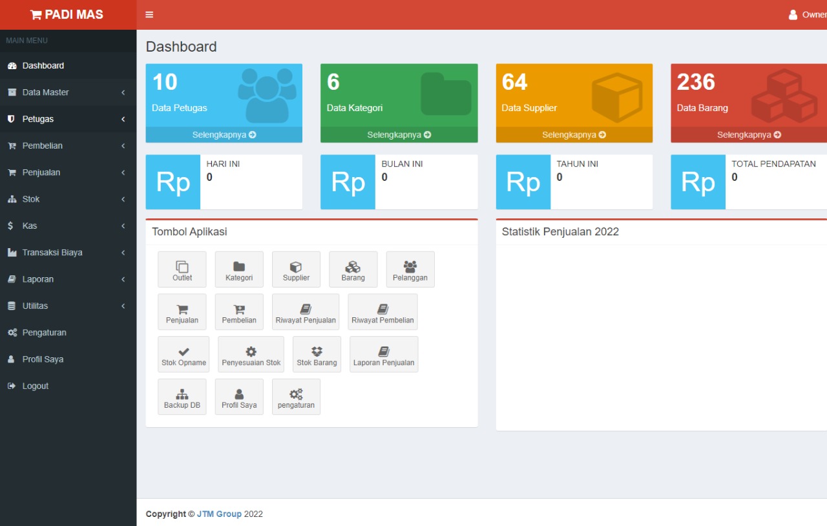
Task: Open the Barang cubes shortcut
Action: (353, 269)
